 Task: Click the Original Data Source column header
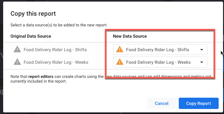31,36
